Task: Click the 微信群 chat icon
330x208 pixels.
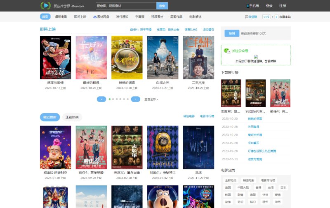Action: pos(247,17)
